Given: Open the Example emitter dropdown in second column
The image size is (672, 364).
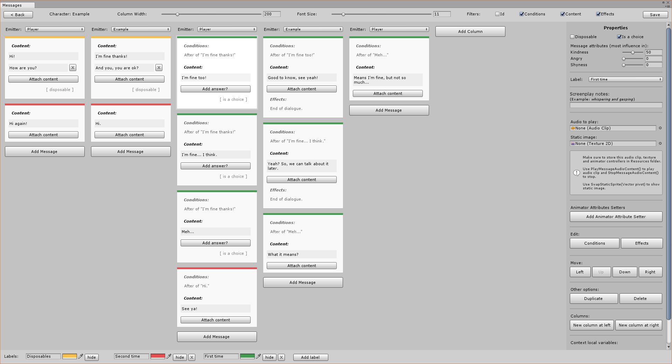Looking at the screenshot, I should click(141, 29).
